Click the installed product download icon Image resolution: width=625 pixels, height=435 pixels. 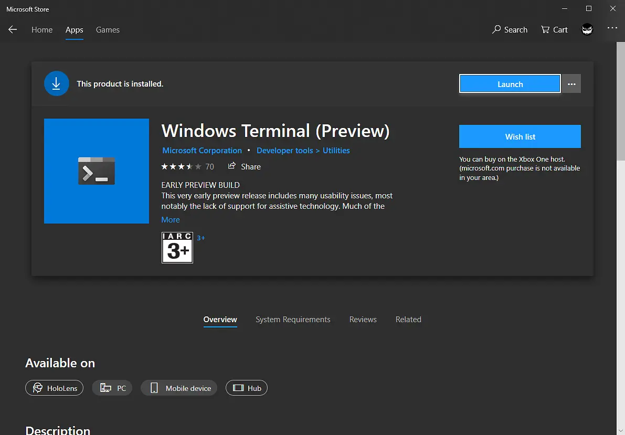click(x=56, y=83)
